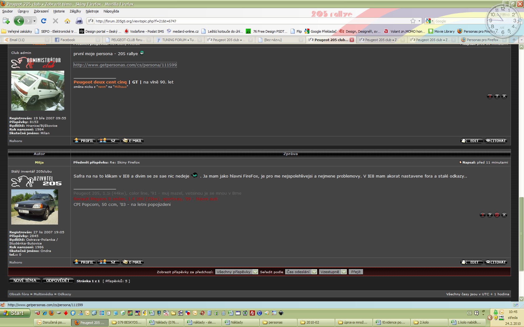Bookmark page using the star icon
Viewport: 524px width, 327px height.
413,21
